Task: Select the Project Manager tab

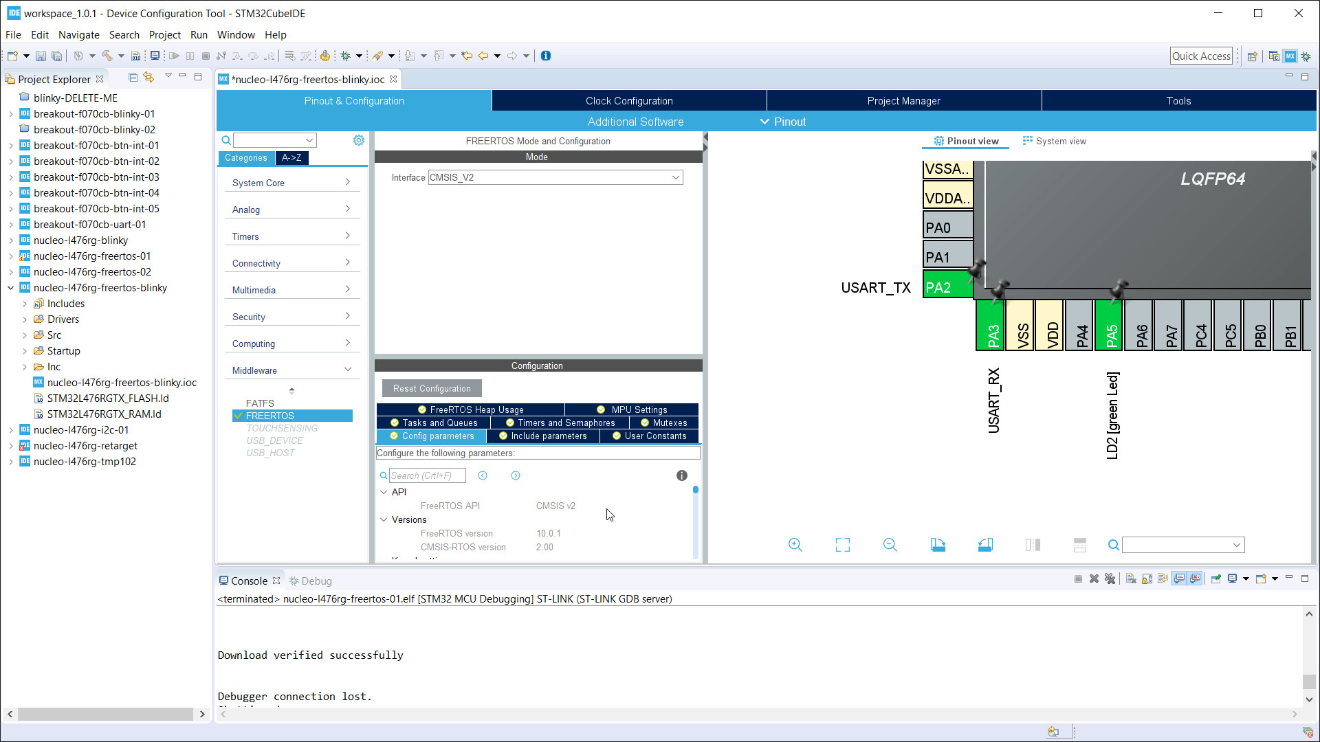Action: coord(905,100)
